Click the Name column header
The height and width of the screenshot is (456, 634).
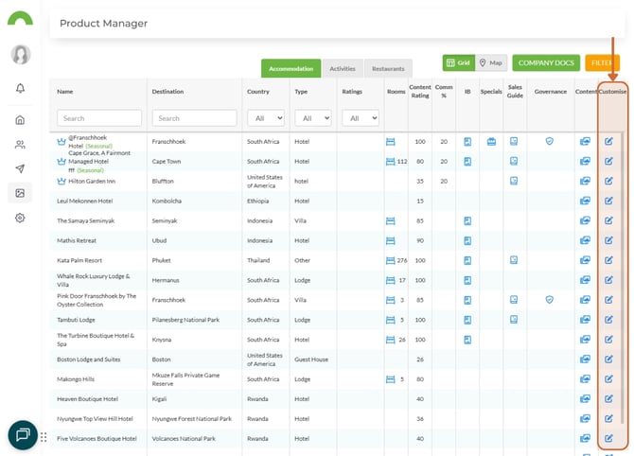pyautogui.click(x=65, y=92)
